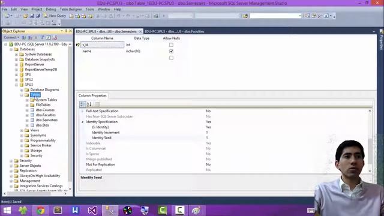The image size is (384, 216).
Task: Open Microsoft Word from the taskbar
Action: point(75,211)
